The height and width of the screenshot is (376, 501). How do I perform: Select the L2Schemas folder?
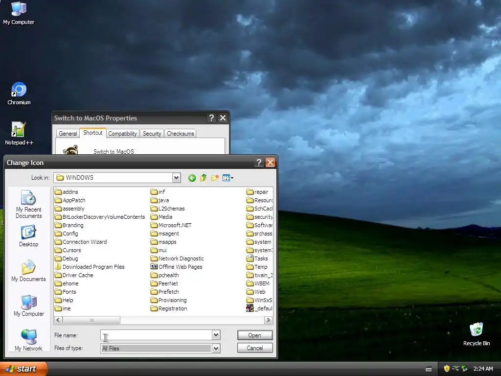tap(167, 209)
